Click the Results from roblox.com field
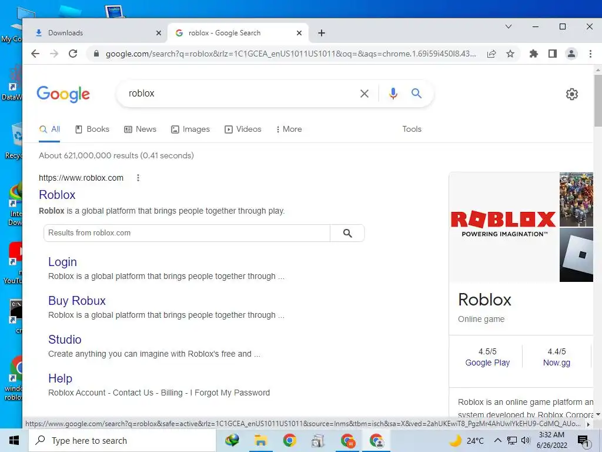This screenshot has height=452, width=602. click(x=187, y=233)
